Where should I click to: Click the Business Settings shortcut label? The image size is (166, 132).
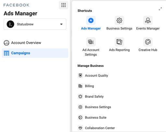(x=119, y=28)
